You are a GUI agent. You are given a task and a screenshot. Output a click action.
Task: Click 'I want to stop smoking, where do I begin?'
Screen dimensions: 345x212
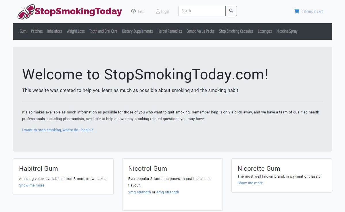57,130
